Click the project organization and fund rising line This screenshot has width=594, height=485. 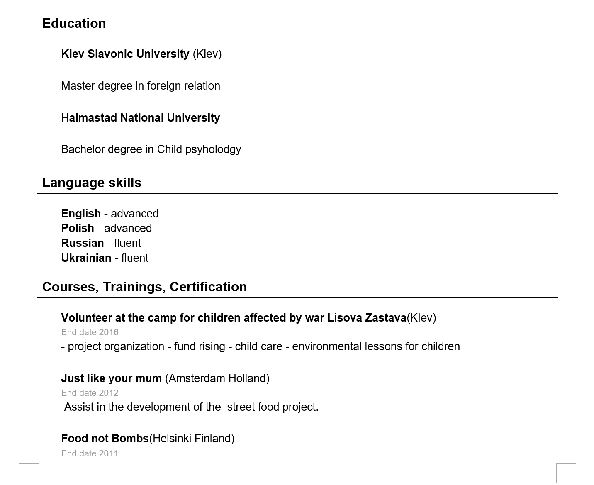pyautogui.click(x=260, y=346)
